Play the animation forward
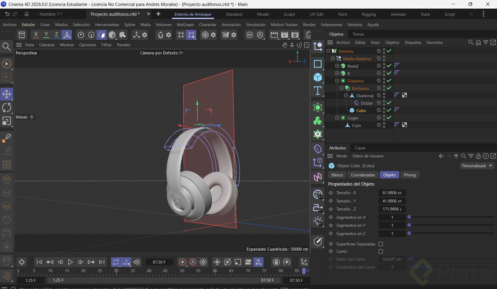497x289 pixels. [x=70, y=262]
